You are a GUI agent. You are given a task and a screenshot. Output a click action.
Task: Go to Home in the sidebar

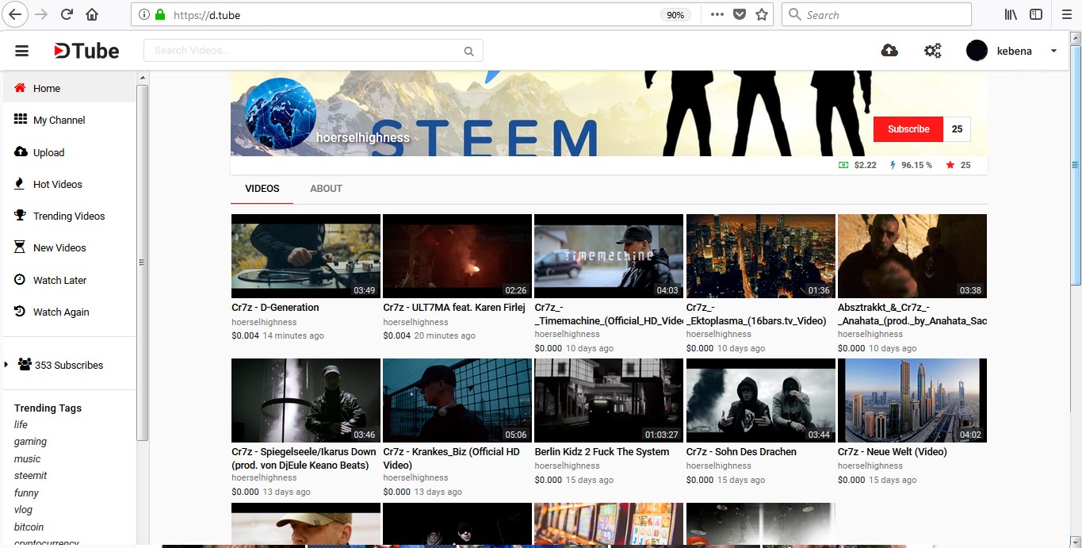[x=70, y=88]
